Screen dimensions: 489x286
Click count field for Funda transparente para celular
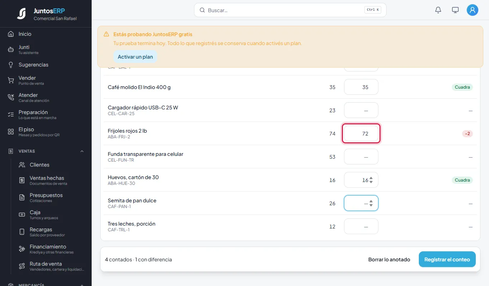(361, 157)
